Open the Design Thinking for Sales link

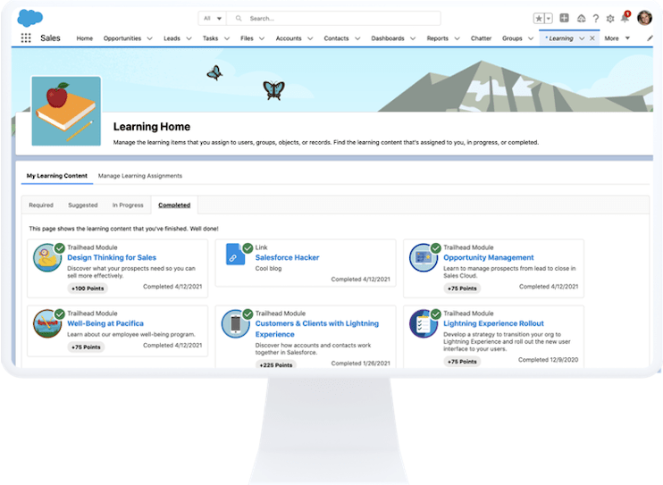click(x=112, y=257)
